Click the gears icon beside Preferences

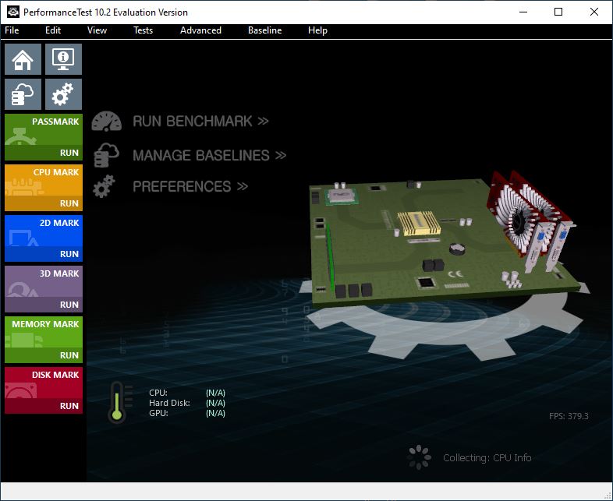pyautogui.click(x=104, y=186)
